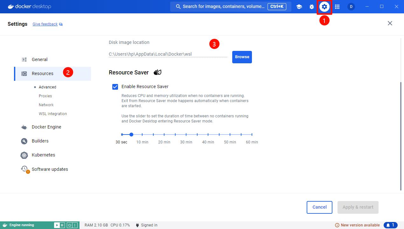This screenshot has height=229, width=404.
Task: Click the Signed in plug icon
Action: [137, 225]
